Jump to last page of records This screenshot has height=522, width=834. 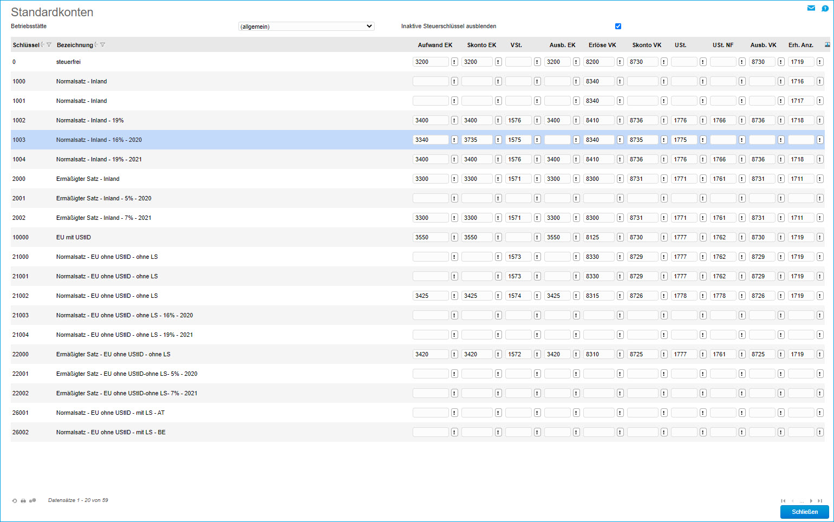[820, 501]
